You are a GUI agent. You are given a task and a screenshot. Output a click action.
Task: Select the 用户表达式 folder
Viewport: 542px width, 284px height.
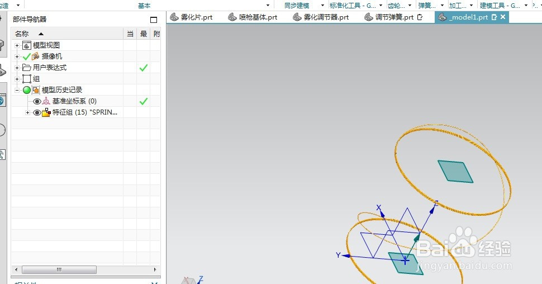pos(49,68)
